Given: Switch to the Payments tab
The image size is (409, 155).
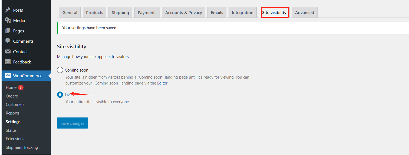Looking at the screenshot, I should click(x=147, y=12).
